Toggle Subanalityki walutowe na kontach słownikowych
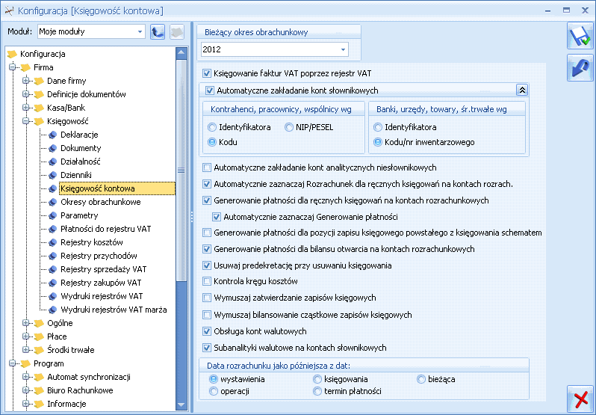The image size is (596, 415). tap(207, 348)
